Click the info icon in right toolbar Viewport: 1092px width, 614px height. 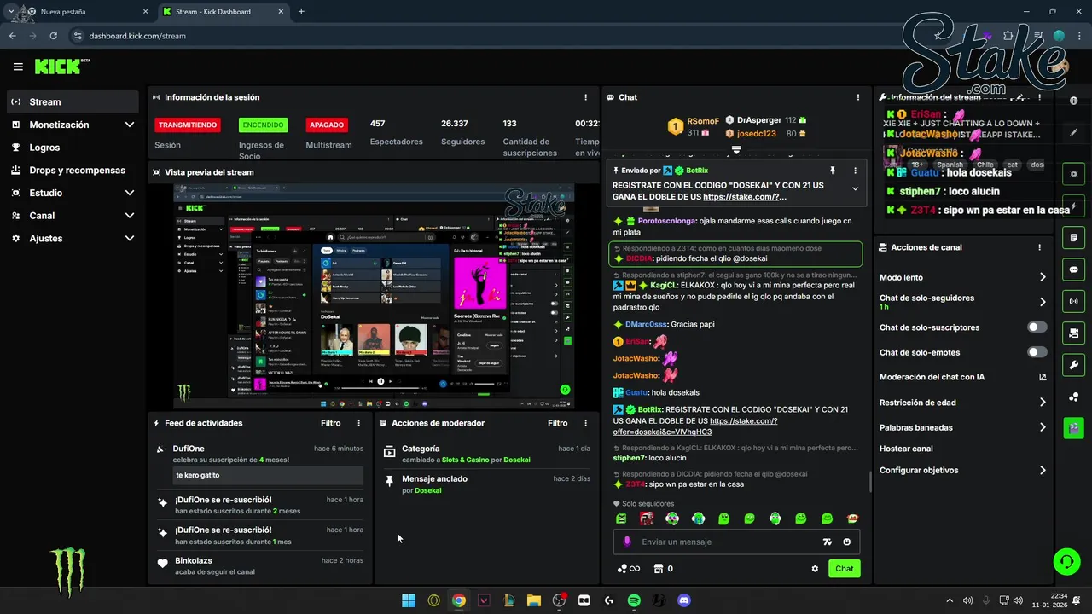(x=1073, y=101)
